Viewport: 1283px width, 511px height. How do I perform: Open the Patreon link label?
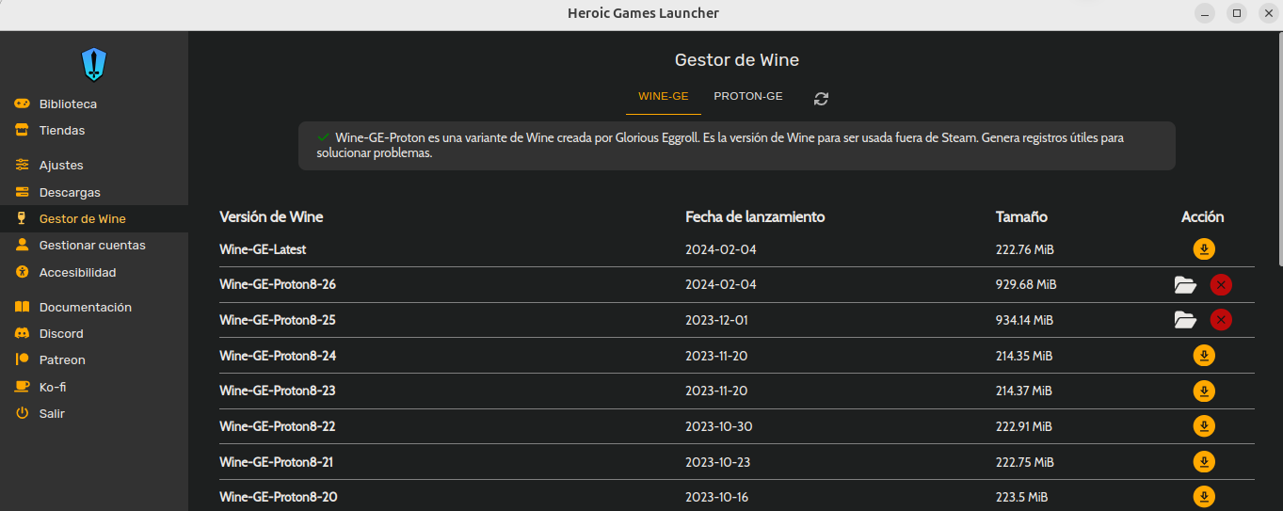62,359
